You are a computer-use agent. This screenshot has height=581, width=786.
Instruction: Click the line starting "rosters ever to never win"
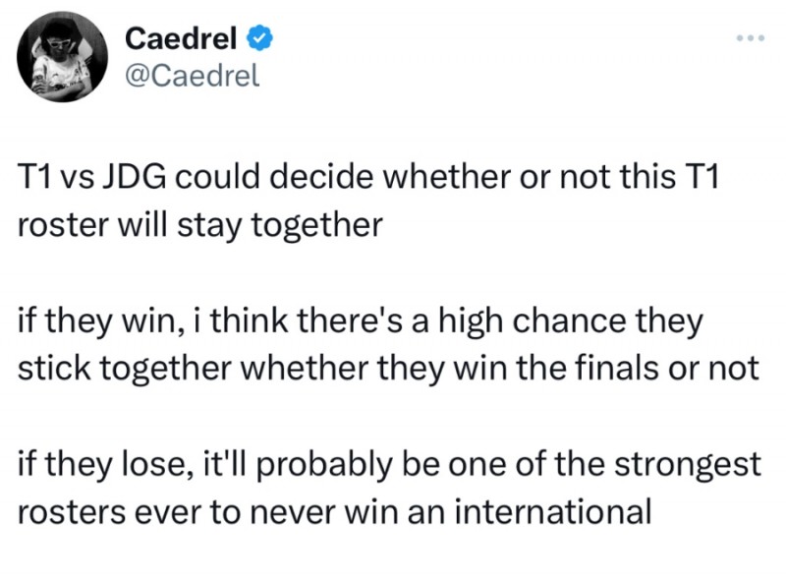[335, 509]
